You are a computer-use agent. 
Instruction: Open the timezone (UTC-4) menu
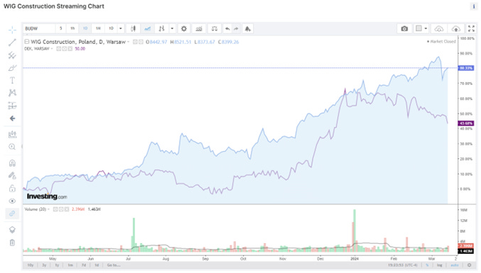pos(402,265)
